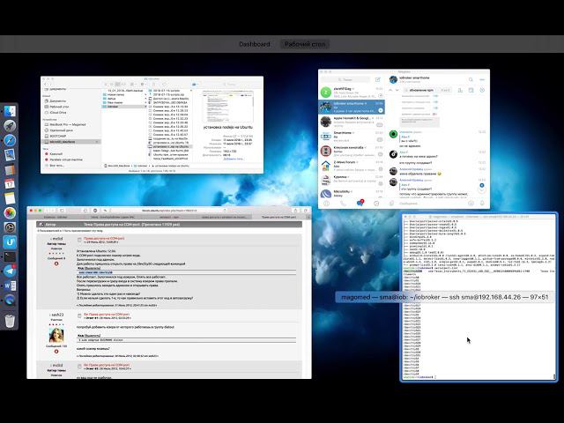564x423 pixels.
Task: Select Terminal ssh window in Mission Control
Action: (x=479, y=297)
